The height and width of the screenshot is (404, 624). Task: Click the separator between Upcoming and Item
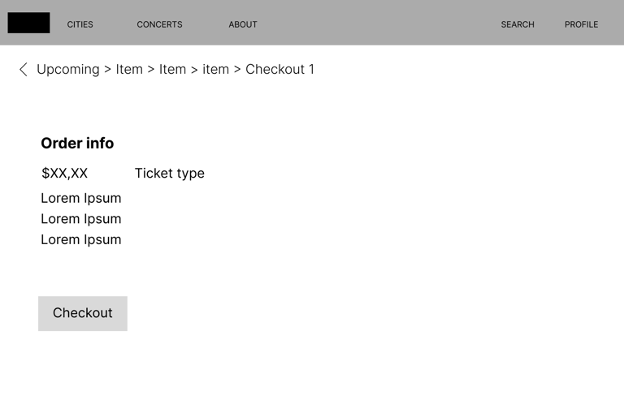(107, 70)
